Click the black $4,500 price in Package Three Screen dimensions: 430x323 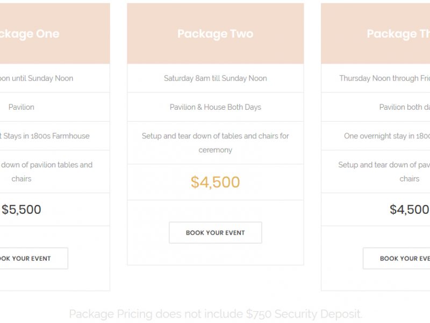[410, 209]
